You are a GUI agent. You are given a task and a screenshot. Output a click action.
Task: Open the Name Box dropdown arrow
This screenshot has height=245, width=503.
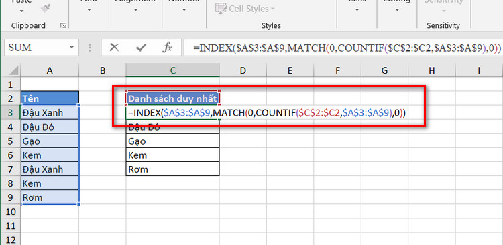pyautogui.click(x=72, y=48)
